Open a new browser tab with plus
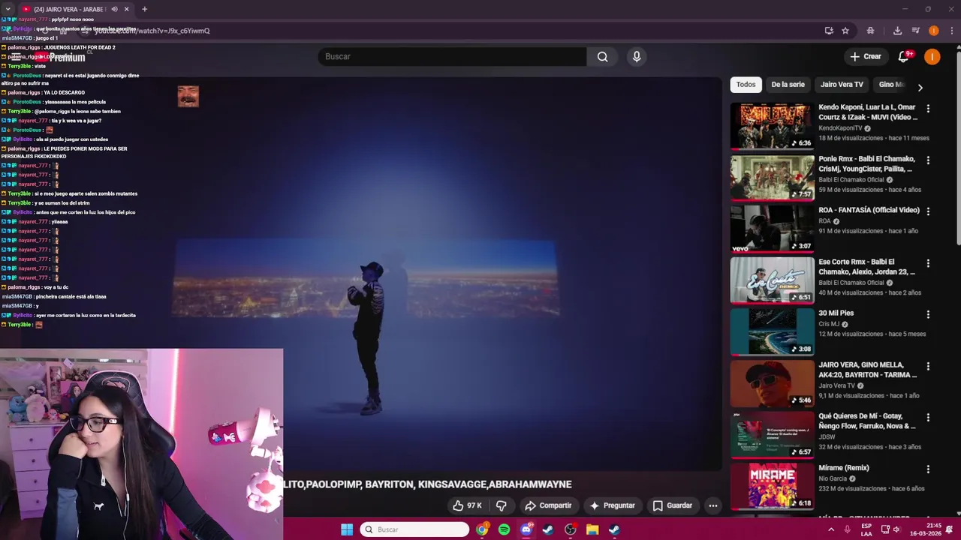The width and height of the screenshot is (961, 540). (144, 9)
